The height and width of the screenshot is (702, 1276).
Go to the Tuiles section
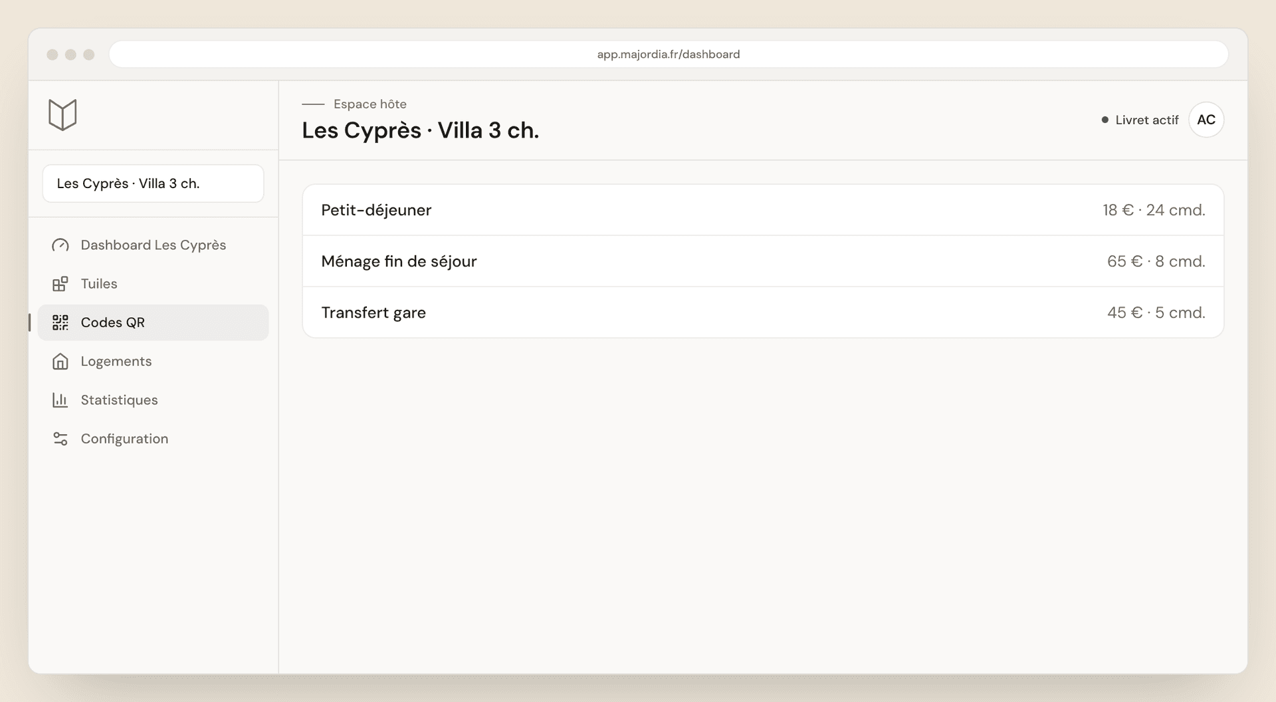pos(154,284)
